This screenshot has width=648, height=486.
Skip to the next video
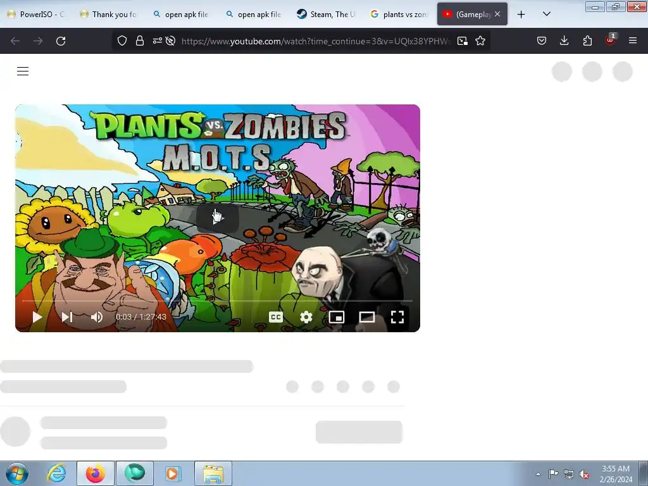[x=67, y=317]
